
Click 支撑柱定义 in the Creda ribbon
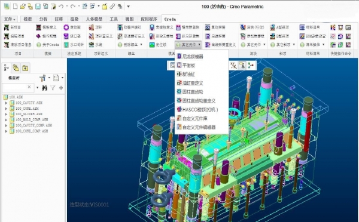click(162, 27)
